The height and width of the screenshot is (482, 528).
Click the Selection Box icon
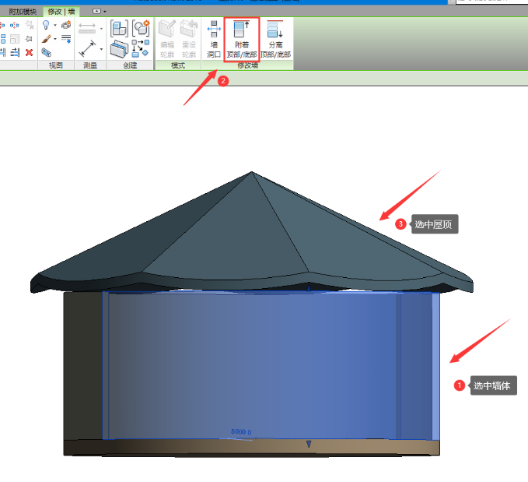46,52
